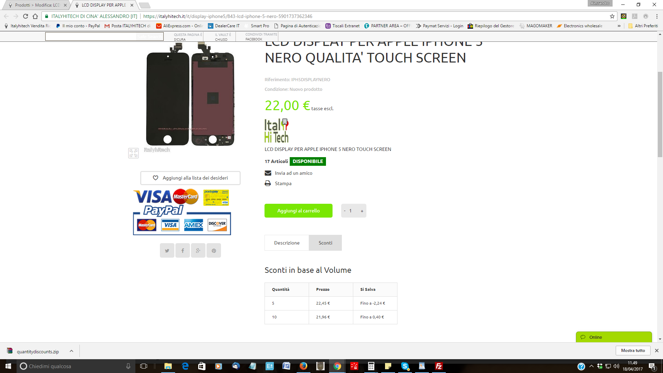Open Skype from the taskbar
This screenshot has width=663, height=373.
pyautogui.click(x=405, y=366)
